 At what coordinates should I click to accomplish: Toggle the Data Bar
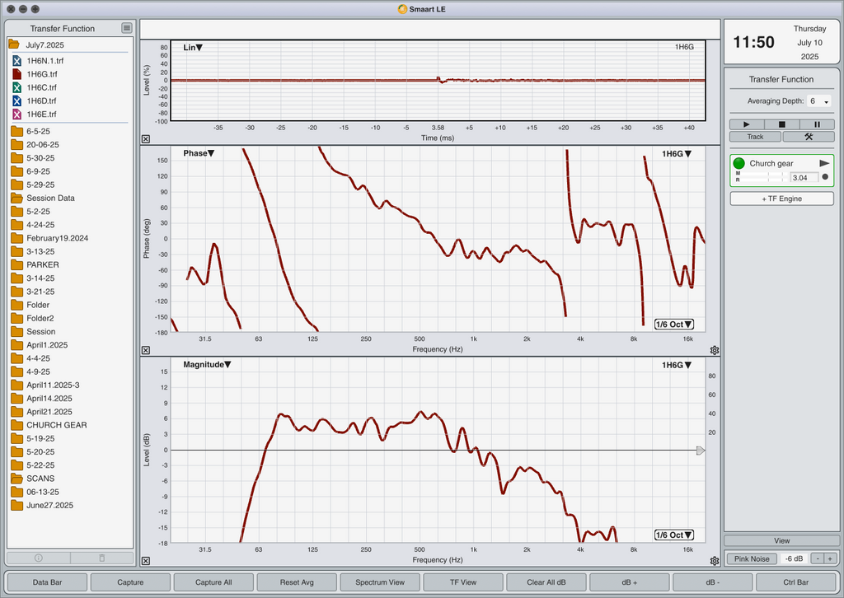pyautogui.click(x=47, y=582)
